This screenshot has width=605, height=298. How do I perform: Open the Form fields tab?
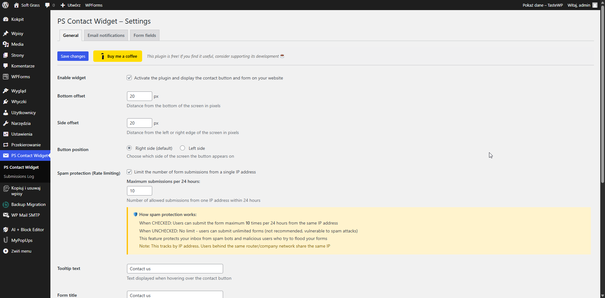(x=144, y=35)
